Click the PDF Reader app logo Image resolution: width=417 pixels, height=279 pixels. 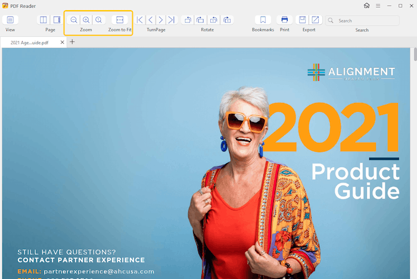click(5, 5)
